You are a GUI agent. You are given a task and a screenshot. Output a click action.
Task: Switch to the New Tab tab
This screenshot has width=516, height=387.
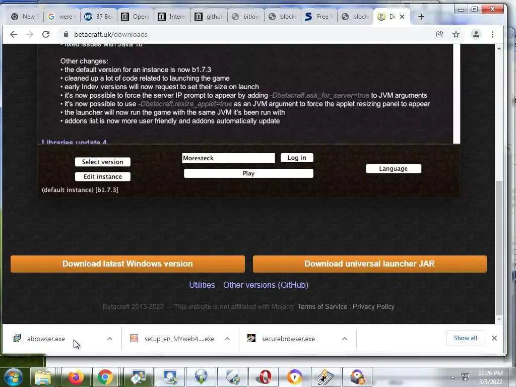pyautogui.click(x=24, y=17)
